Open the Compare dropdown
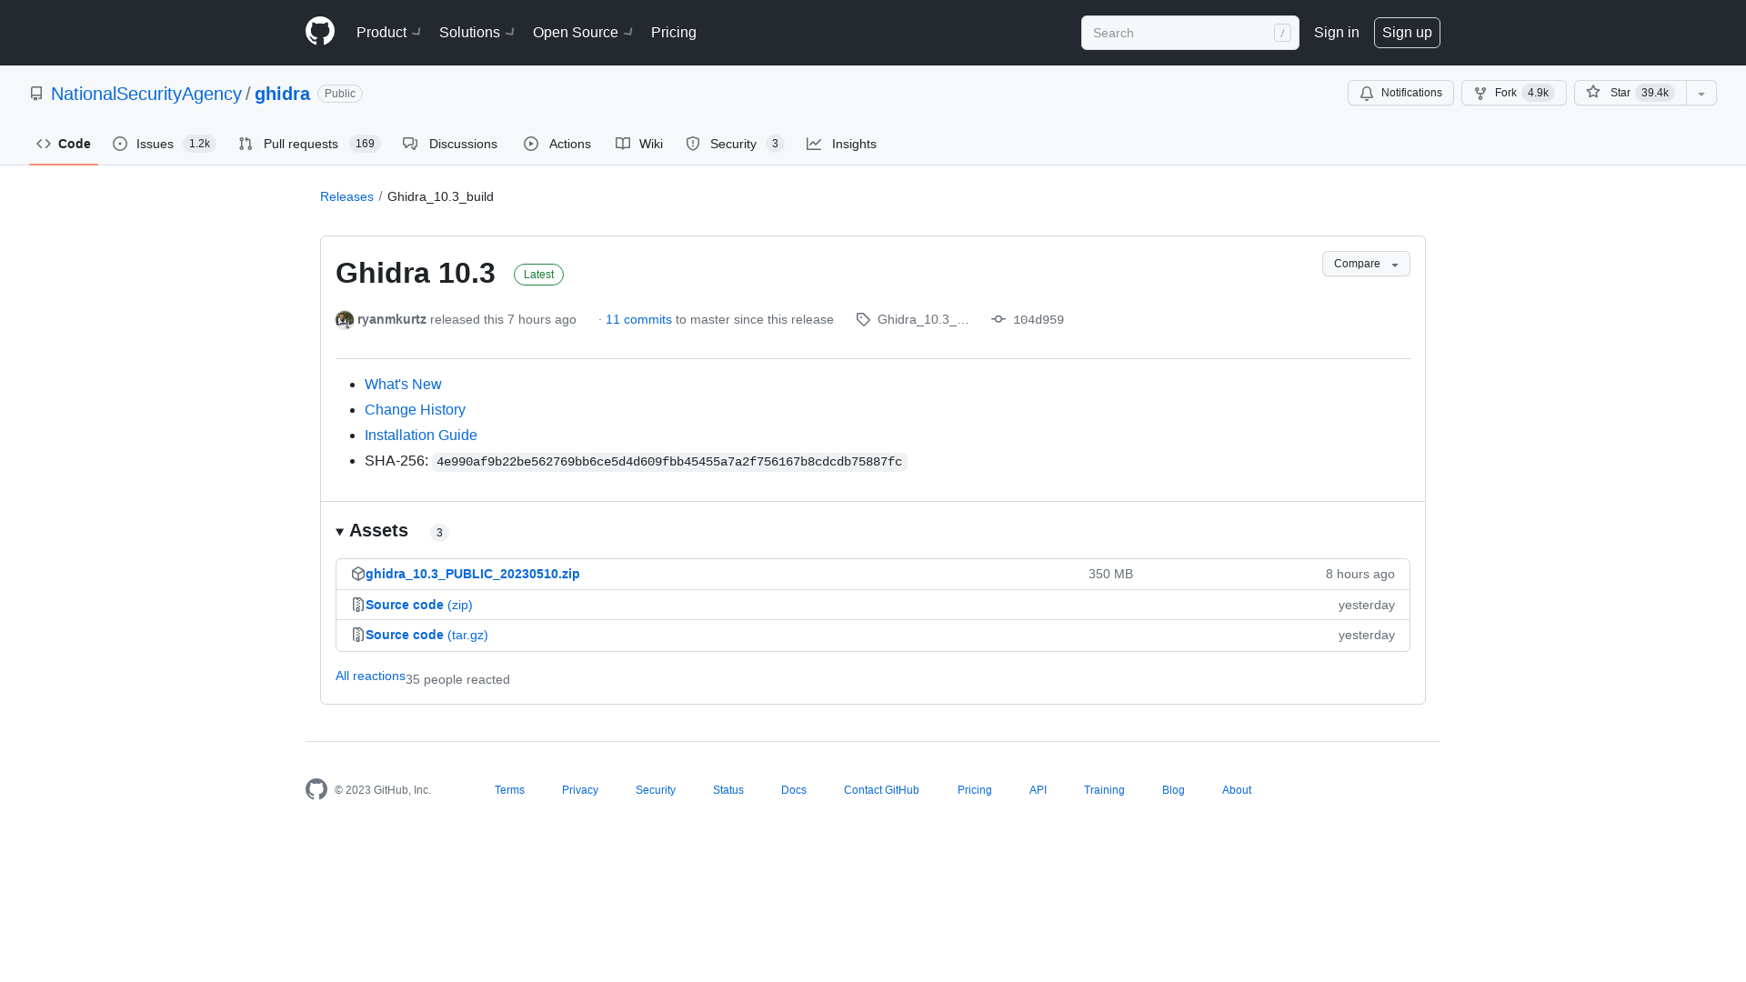The width and height of the screenshot is (1746, 982). [x=1366, y=264]
